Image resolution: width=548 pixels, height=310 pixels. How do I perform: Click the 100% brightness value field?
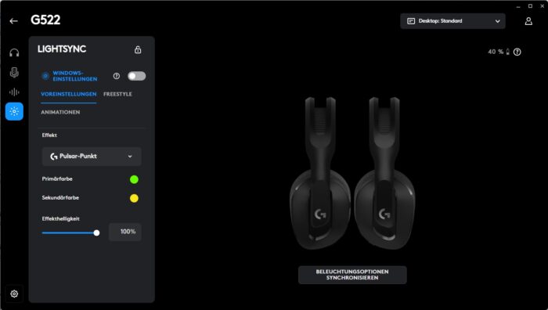pyautogui.click(x=125, y=232)
